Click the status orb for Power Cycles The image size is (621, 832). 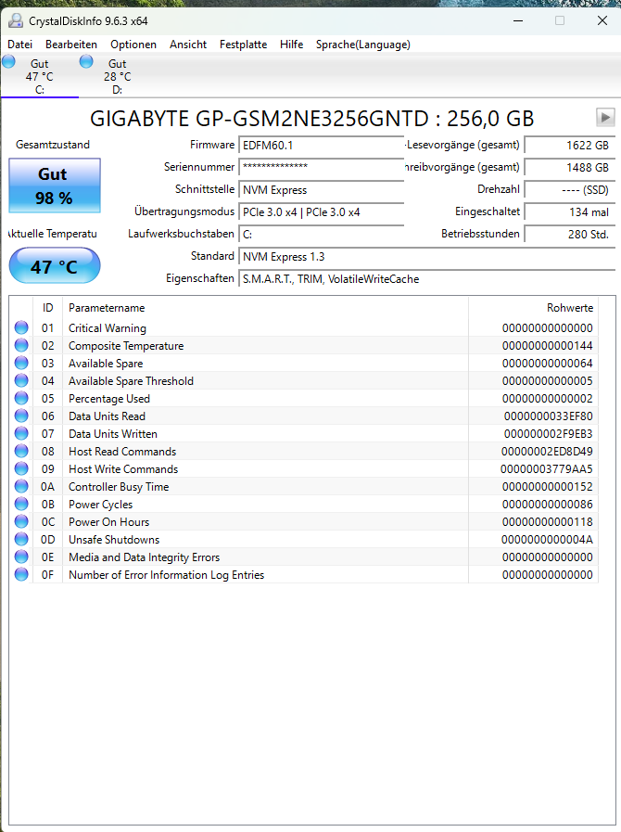pyautogui.click(x=21, y=504)
